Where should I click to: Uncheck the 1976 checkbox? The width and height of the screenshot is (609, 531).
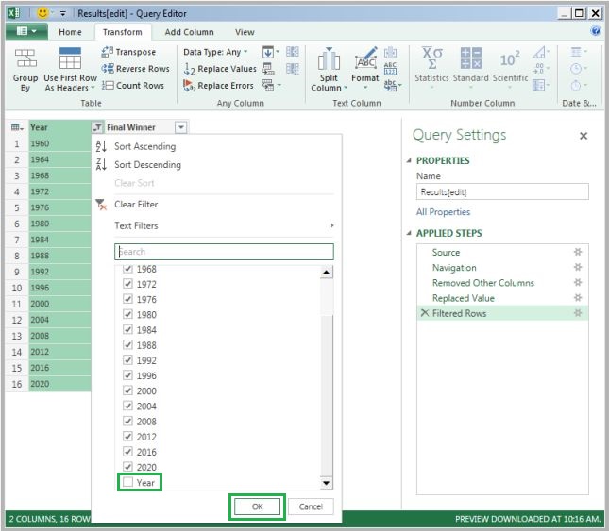[127, 299]
